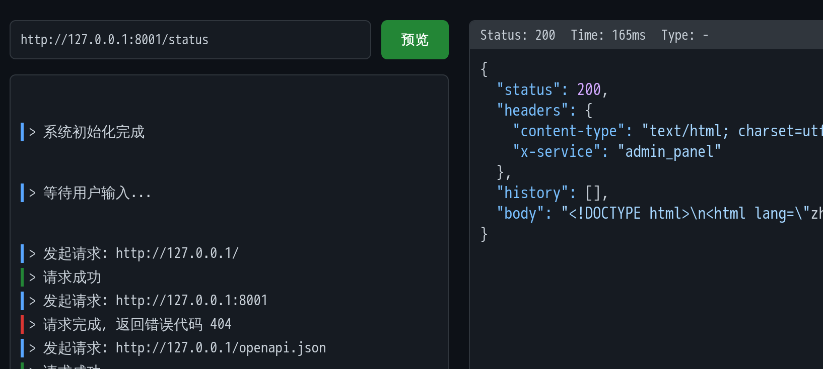
Task: Click the http://127.0.0.1/ request log URL
Action: 177,253
